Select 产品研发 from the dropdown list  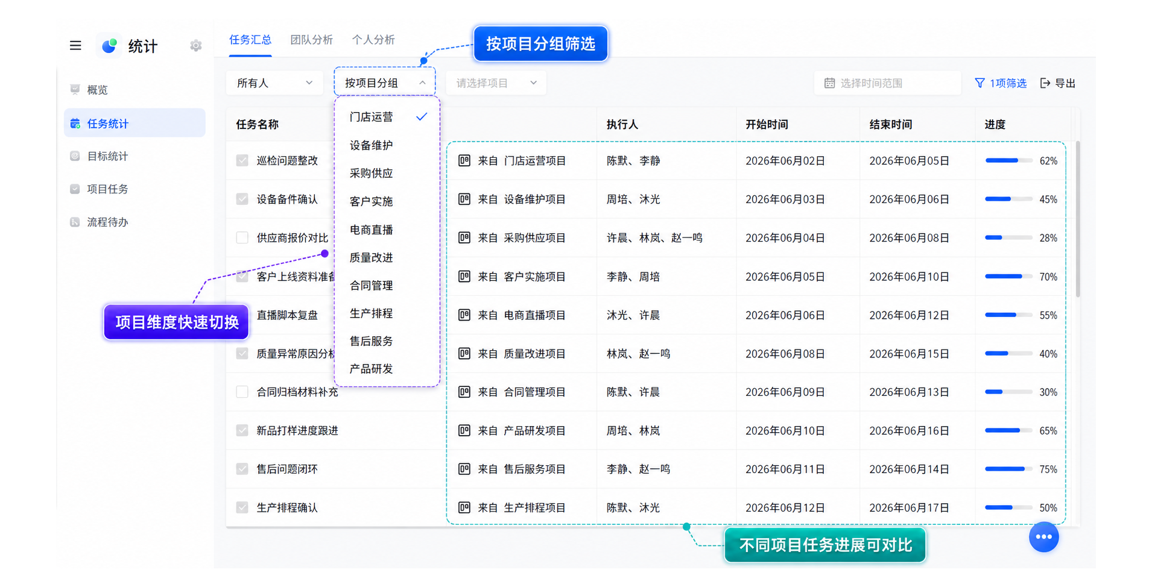coord(387,369)
